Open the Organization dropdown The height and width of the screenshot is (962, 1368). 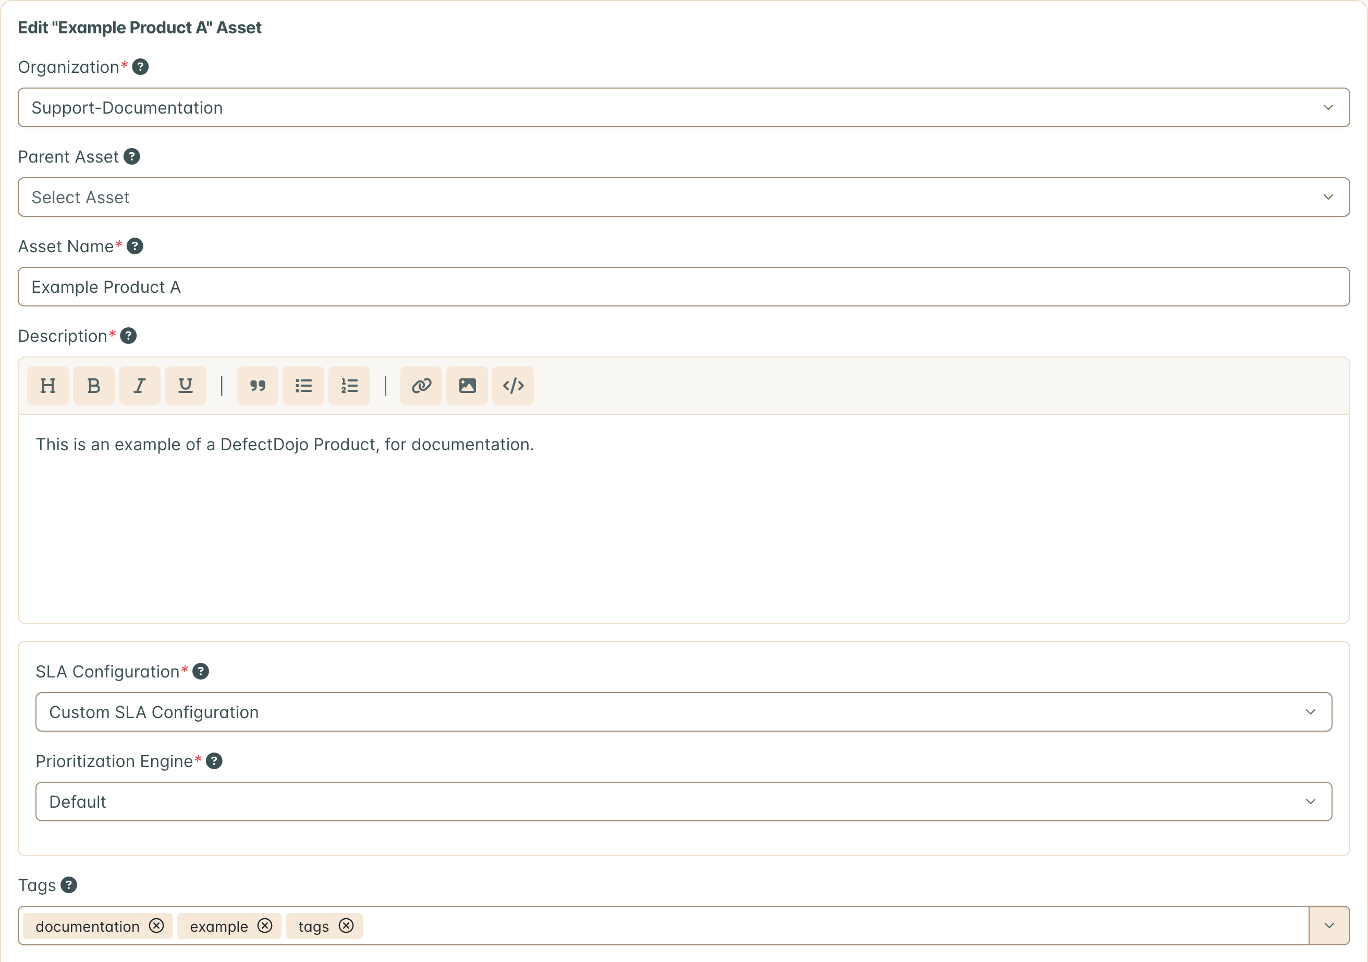point(683,108)
